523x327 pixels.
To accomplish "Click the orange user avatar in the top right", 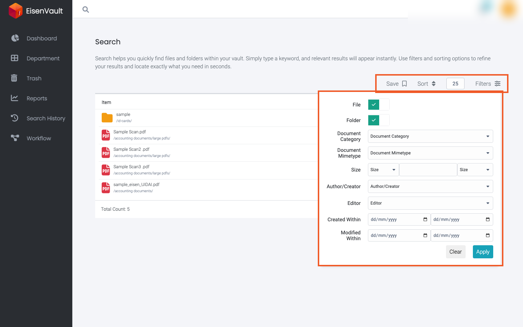I will tap(508, 9).
